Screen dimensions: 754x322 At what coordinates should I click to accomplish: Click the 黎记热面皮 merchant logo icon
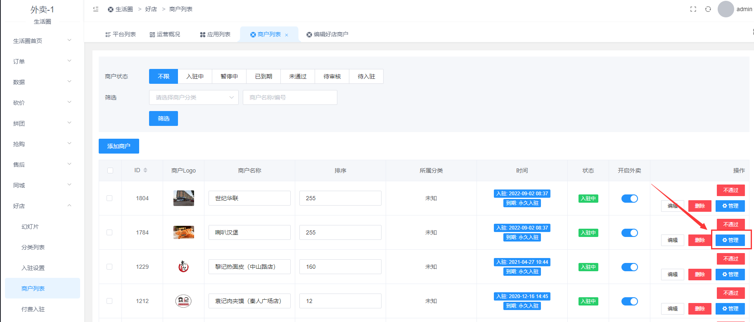pos(184,267)
